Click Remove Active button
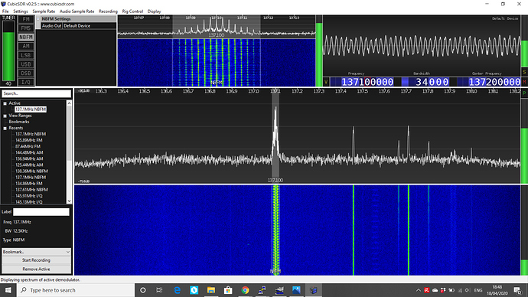The height and width of the screenshot is (297, 528). pyautogui.click(x=36, y=269)
